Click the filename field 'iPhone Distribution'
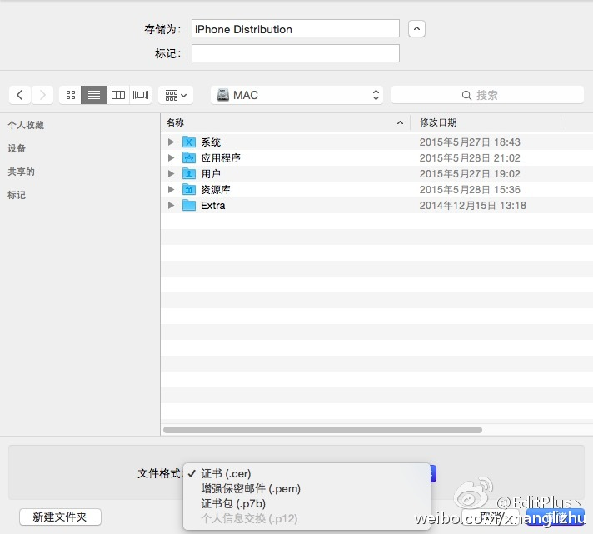The height and width of the screenshot is (534, 593). pos(296,29)
